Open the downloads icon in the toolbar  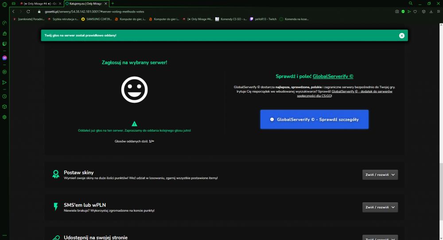click(x=431, y=12)
